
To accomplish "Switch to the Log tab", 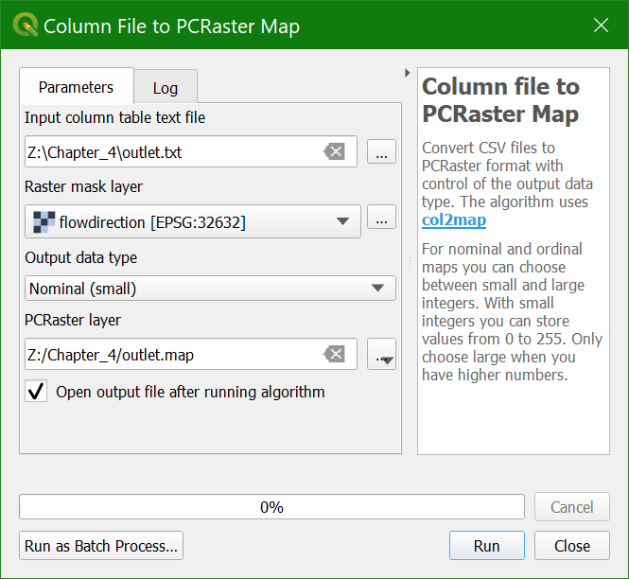I will pos(166,88).
